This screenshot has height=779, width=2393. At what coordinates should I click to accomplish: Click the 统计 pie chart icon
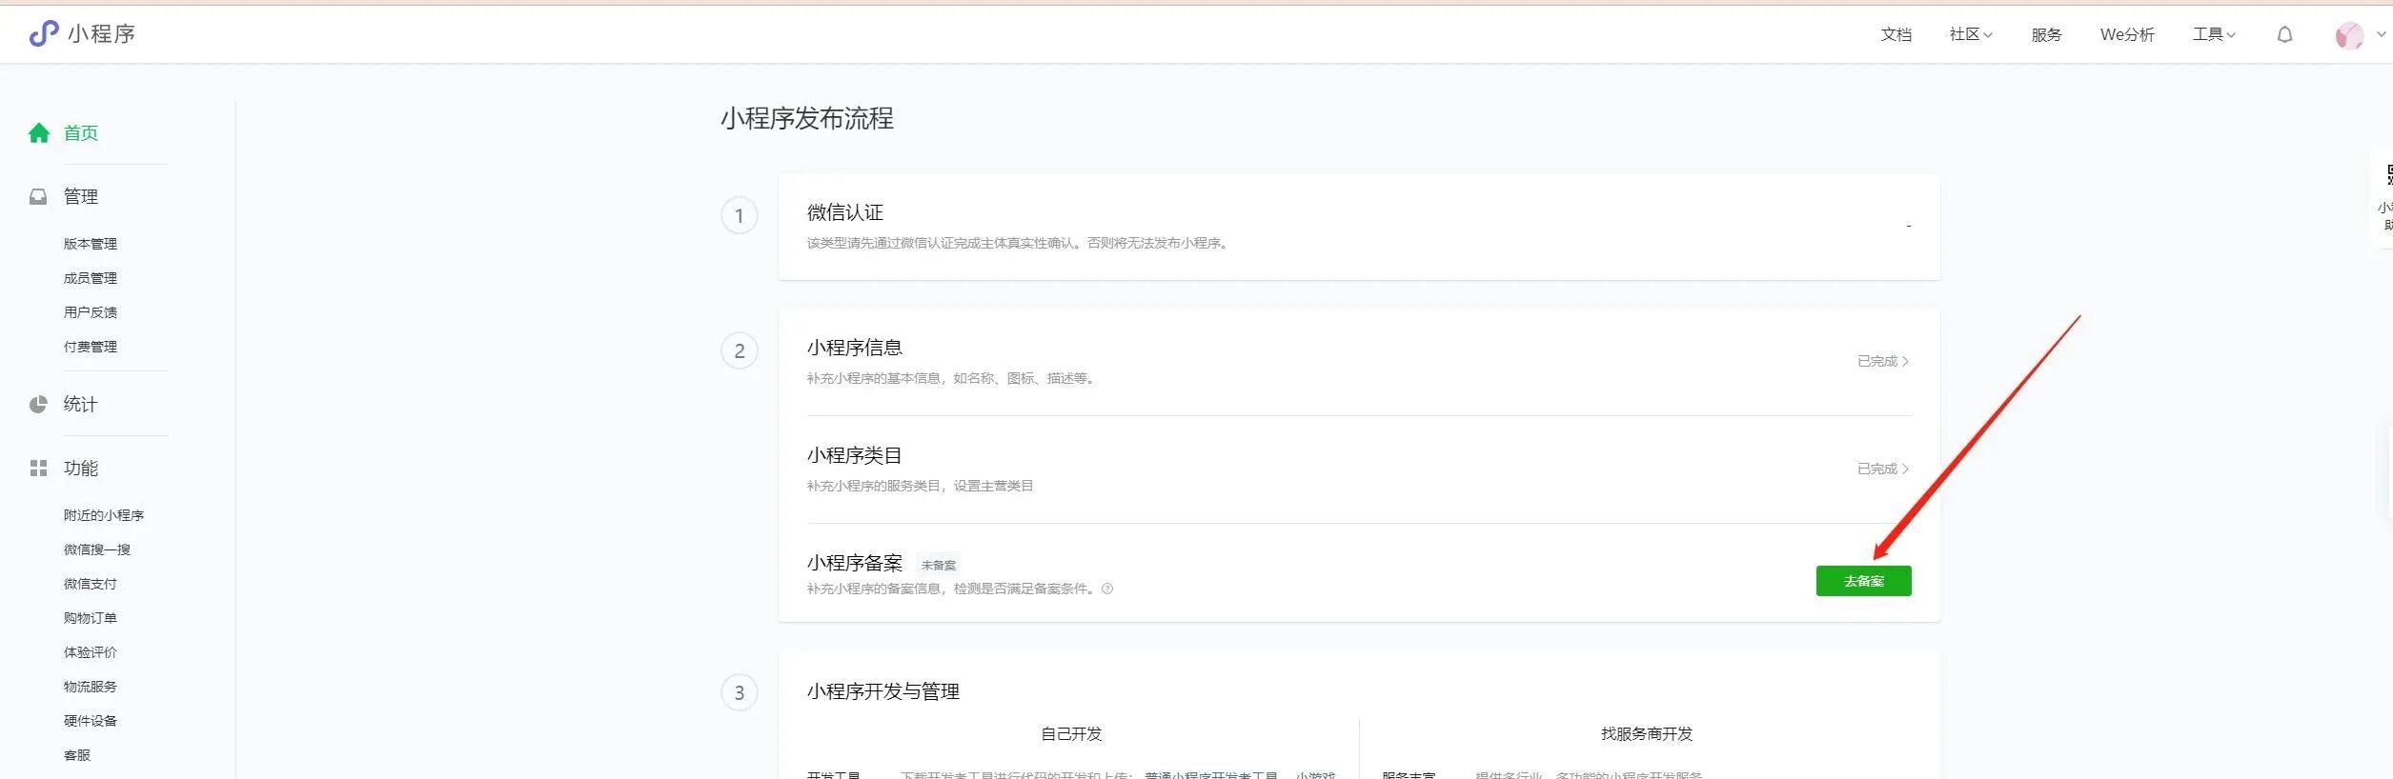pyautogui.click(x=38, y=404)
